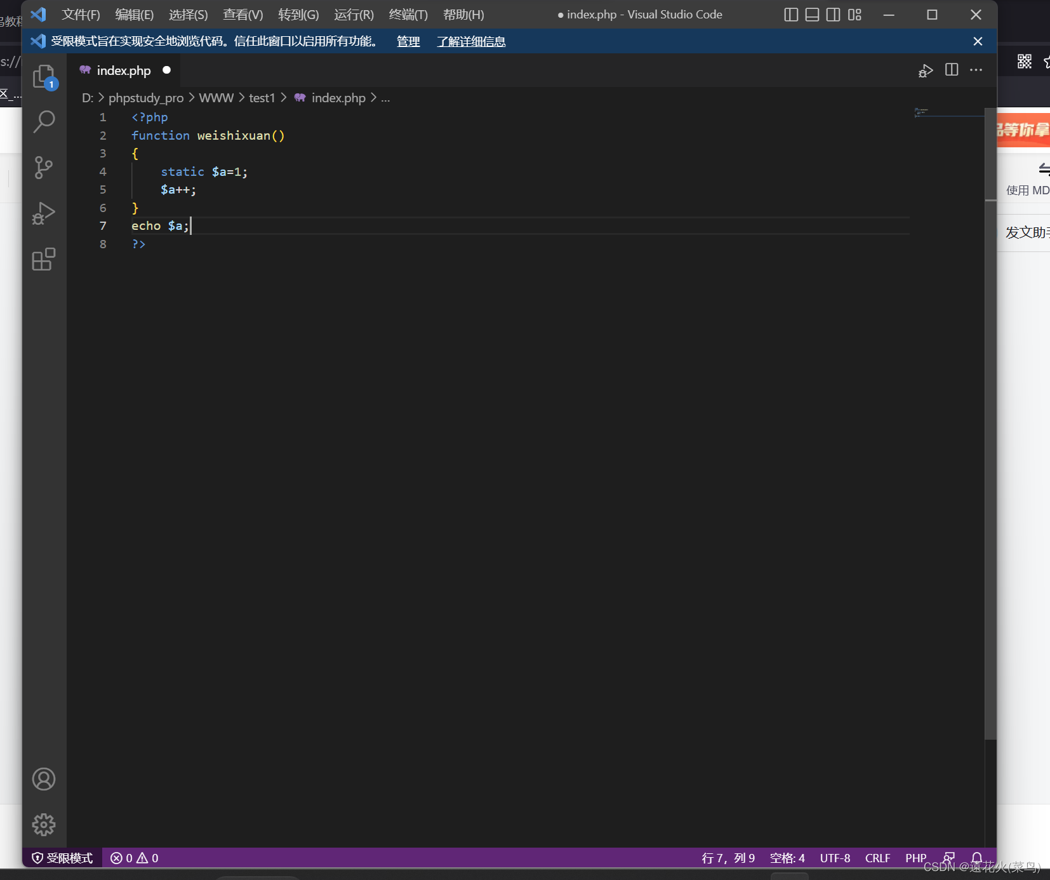Select the index.php editor tab
Image resolution: width=1050 pixels, height=880 pixels.
[124, 70]
